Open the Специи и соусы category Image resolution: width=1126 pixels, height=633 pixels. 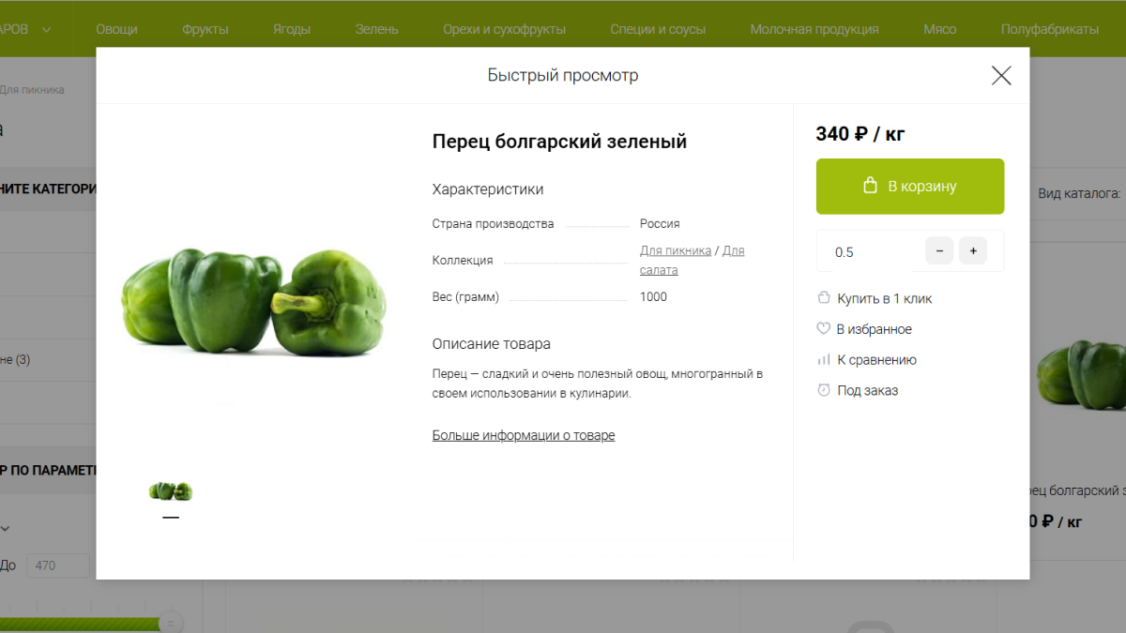(x=658, y=29)
